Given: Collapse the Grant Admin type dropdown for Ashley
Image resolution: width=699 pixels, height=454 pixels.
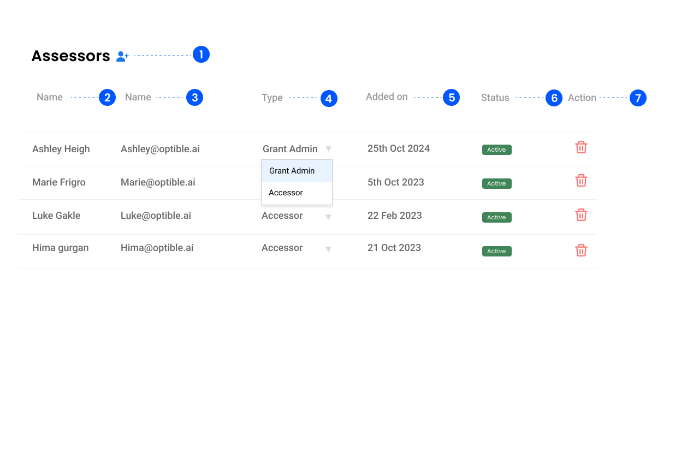Looking at the screenshot, I should [328, 149].
